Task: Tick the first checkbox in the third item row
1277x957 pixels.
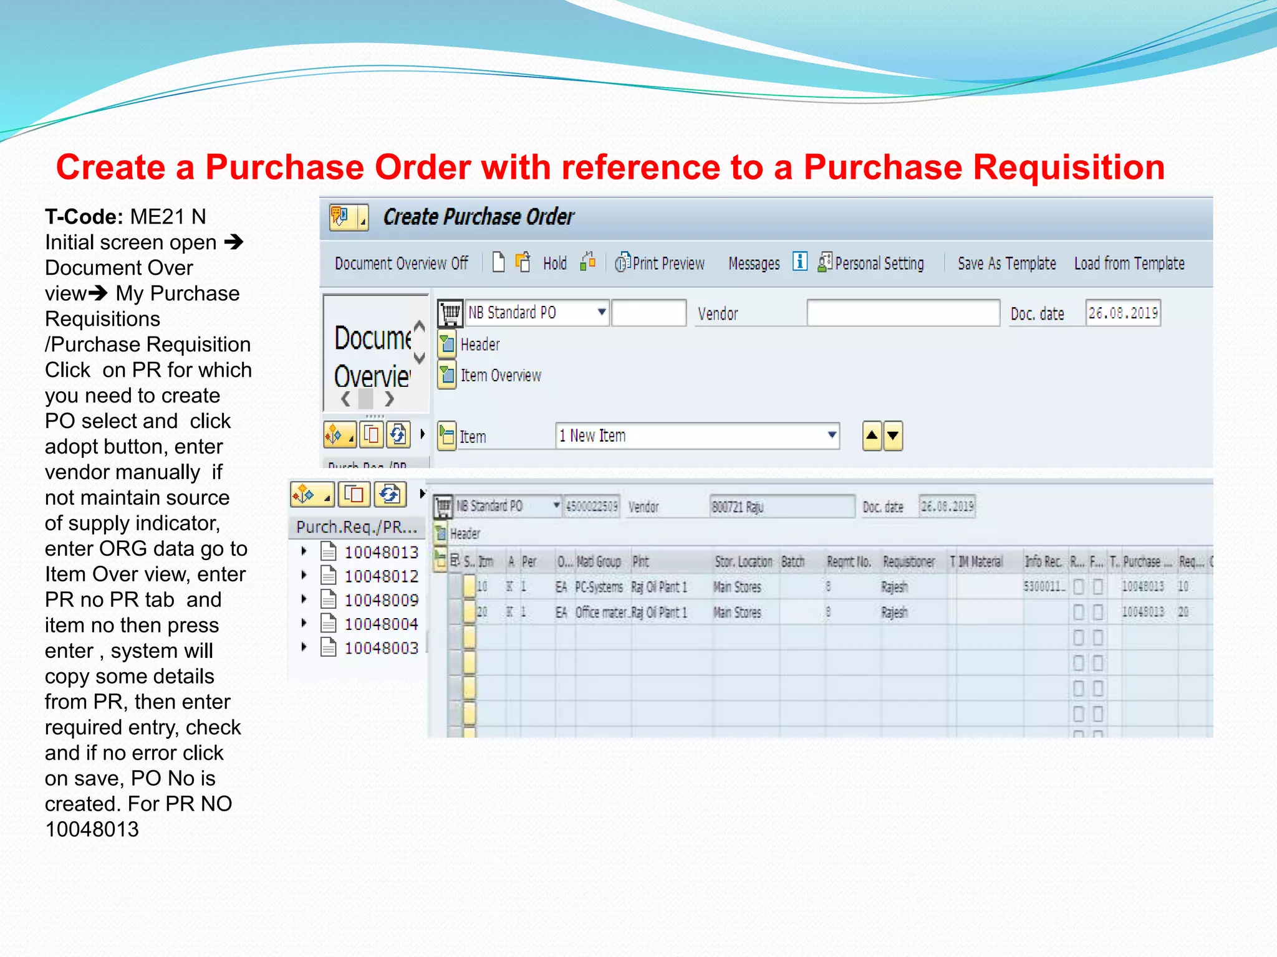Action: point(1078,637)
